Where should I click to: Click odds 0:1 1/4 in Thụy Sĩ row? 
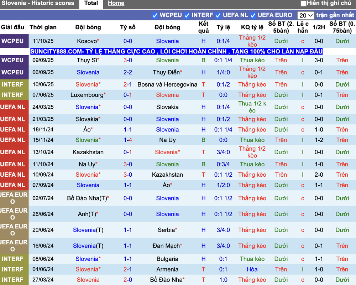223,60
